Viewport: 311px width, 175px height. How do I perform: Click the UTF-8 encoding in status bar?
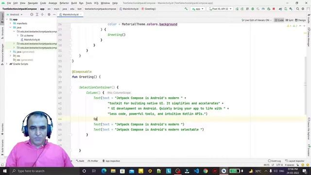279,165
